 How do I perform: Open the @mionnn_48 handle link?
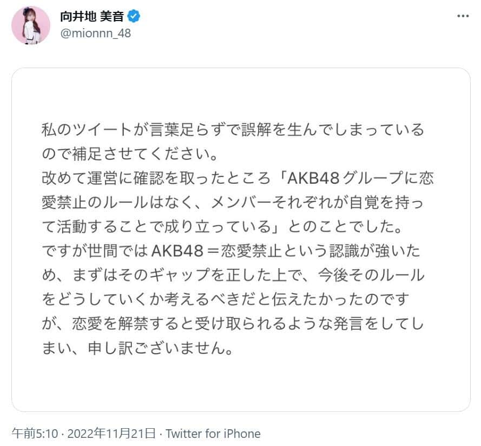point(95,33)
